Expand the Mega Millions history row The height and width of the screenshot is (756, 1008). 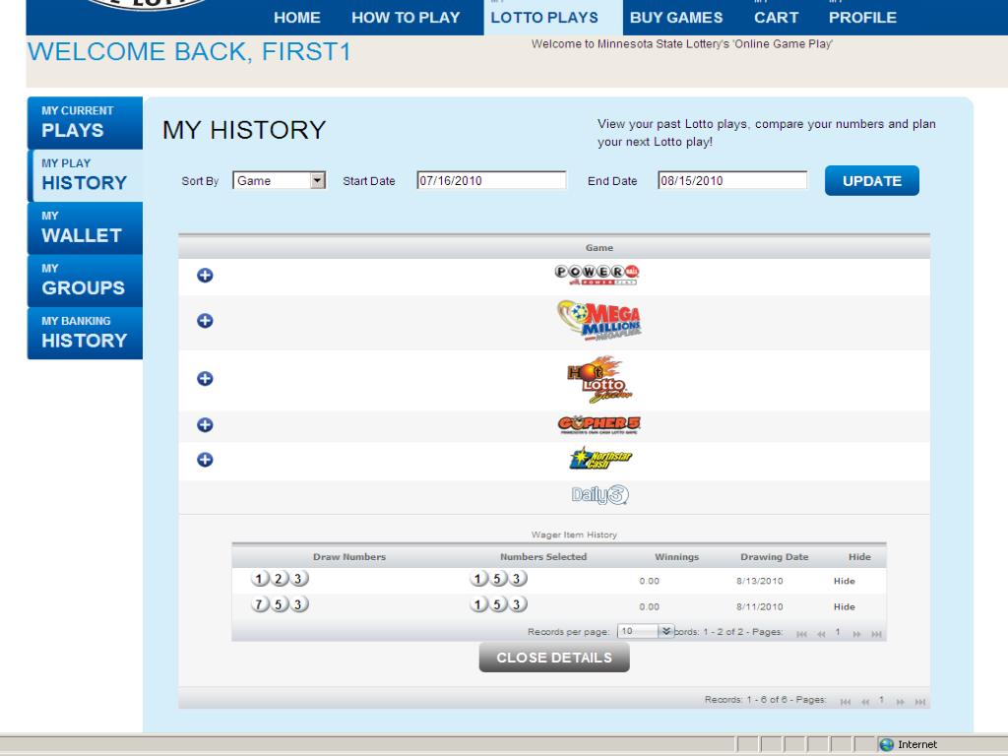point(205,321)
